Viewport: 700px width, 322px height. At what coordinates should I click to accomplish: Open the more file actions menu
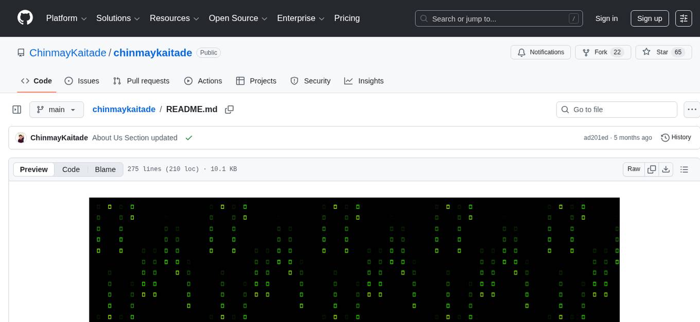click(692, 110)
